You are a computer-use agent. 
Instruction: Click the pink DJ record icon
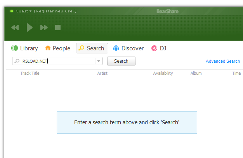154,48
